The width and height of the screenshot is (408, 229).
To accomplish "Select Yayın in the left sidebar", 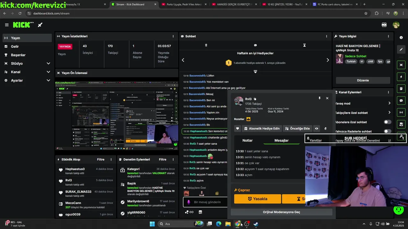I will pyautogui.click(x=27, y=38).
